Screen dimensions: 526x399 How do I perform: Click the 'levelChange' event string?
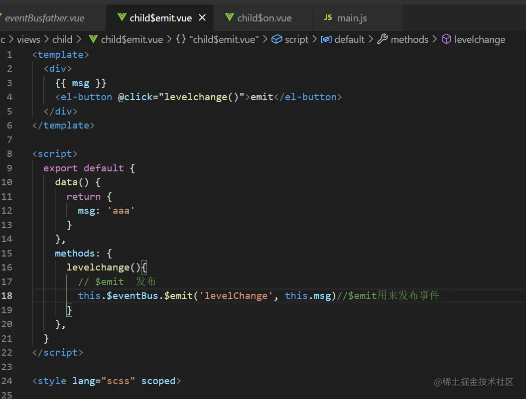pyautogui.click(x=236, y=296)
